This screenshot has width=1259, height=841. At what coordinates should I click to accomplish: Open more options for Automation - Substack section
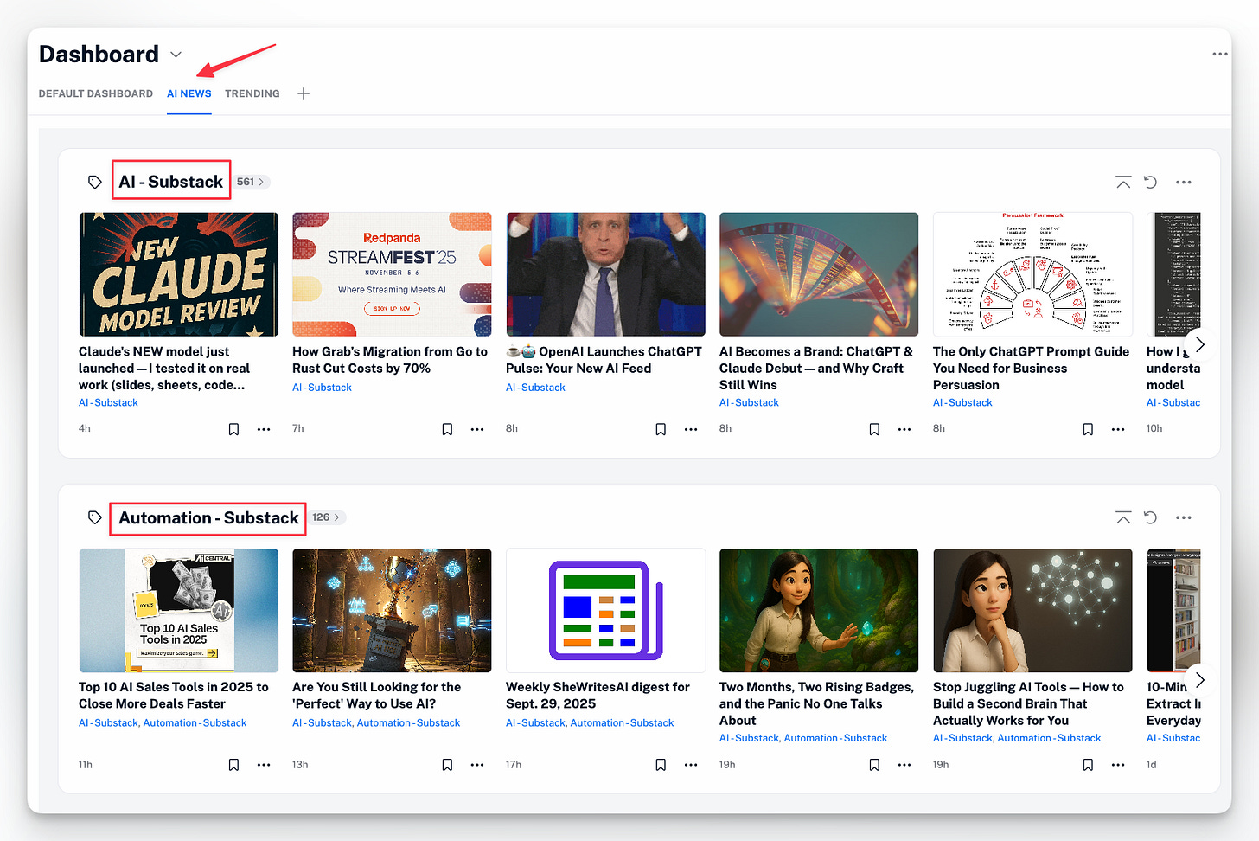(x=1184, y=517)
